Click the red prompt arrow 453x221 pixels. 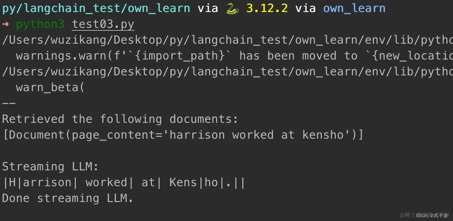pyautogui.click(x=6, y=24)
